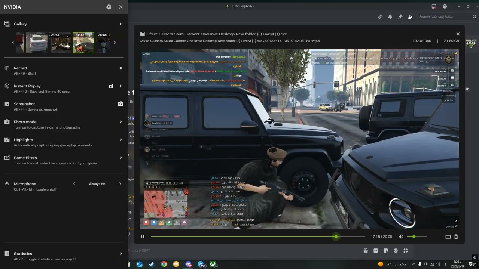479x269 pixels.
Task: Click the Statistics chart icon
Action: (7, 254)
